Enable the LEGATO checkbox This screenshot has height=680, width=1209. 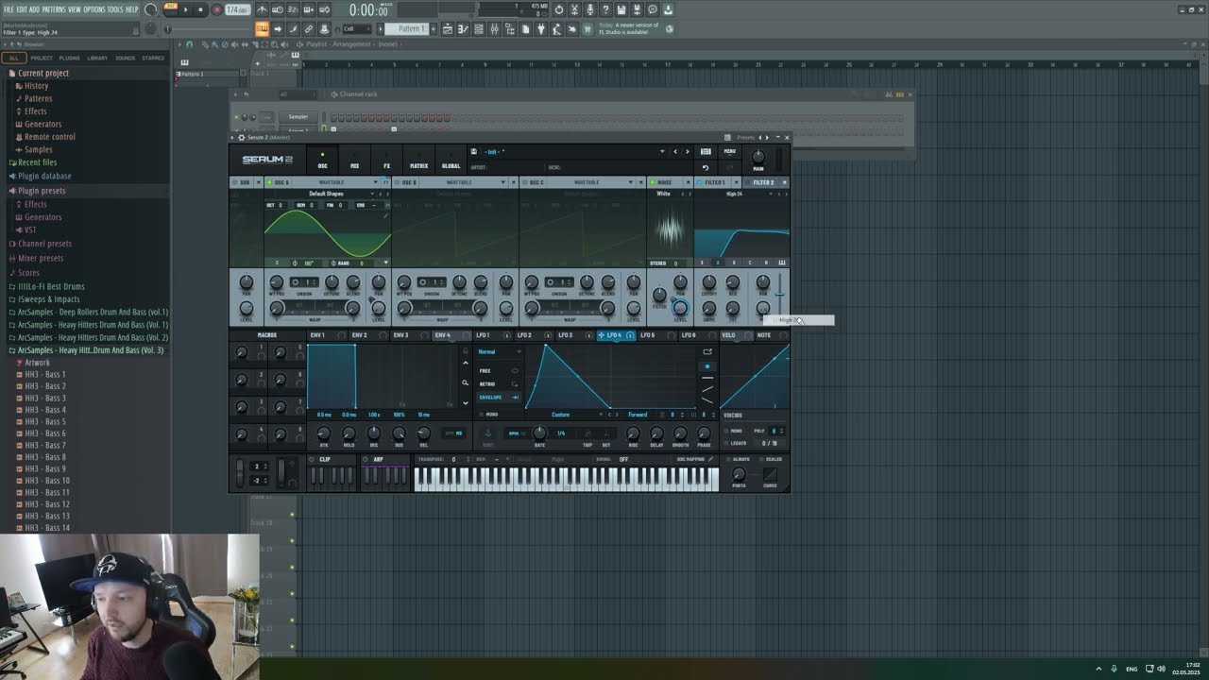pos(725,443)
